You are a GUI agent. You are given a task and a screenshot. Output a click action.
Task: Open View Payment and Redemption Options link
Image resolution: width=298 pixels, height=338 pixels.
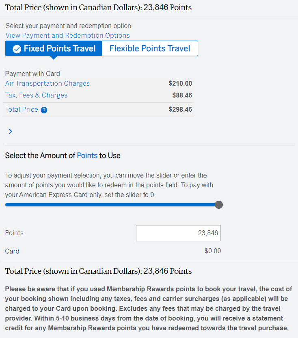[x=67, y=35]
